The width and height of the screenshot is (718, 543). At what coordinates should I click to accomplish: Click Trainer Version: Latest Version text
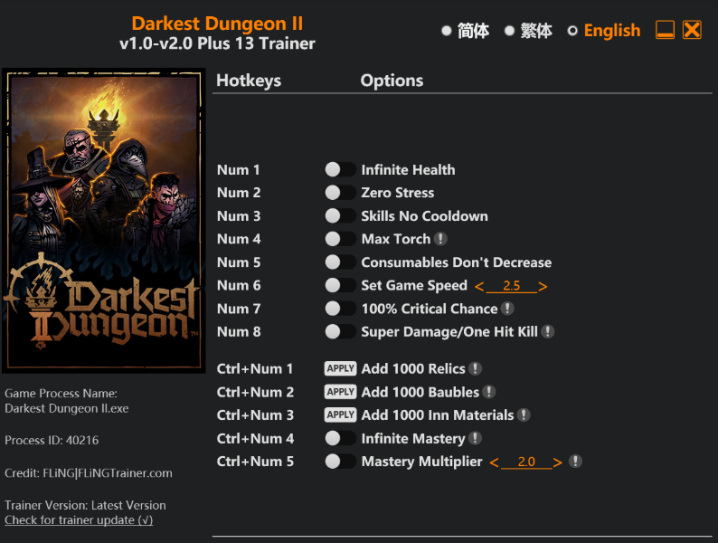85,505
